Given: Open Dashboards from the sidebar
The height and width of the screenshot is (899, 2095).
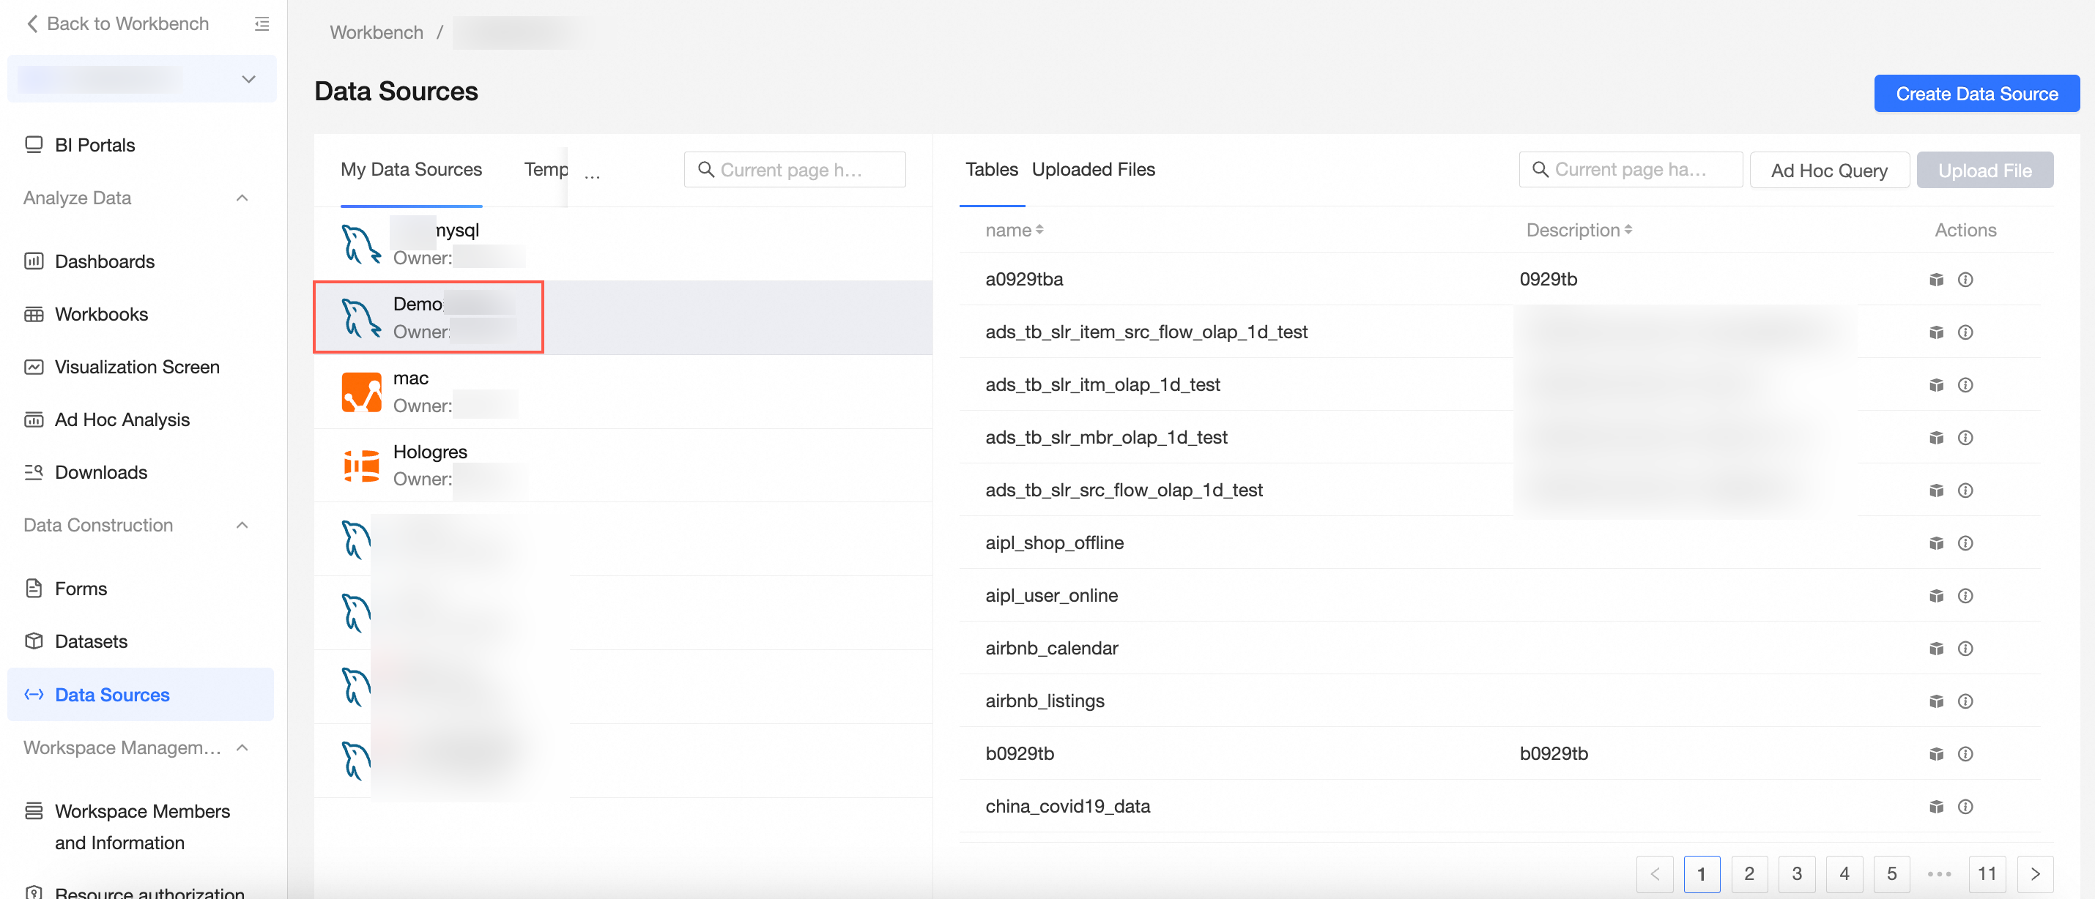Looking at the screenshot, I should (104, 262).
